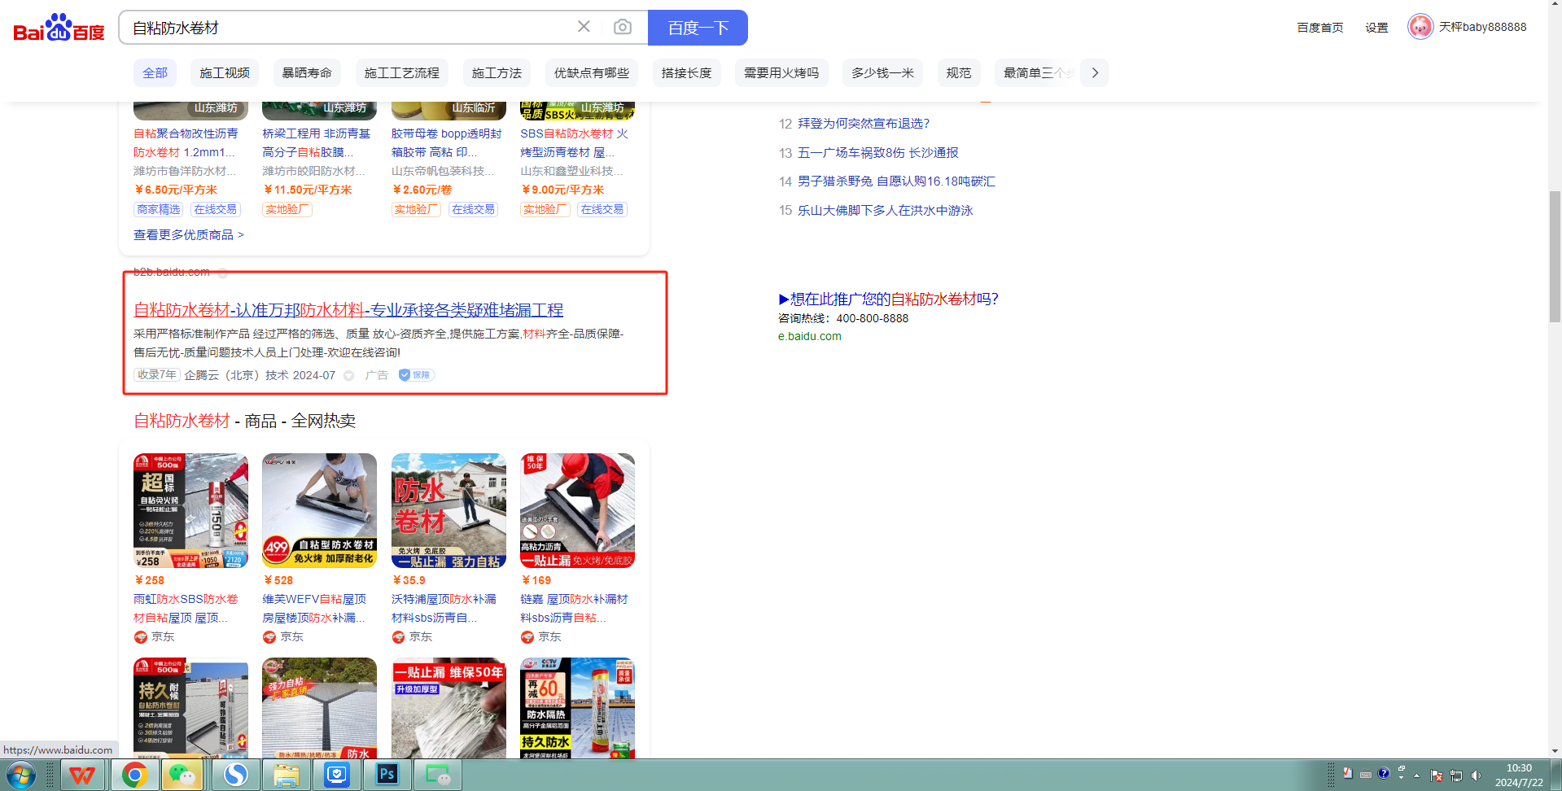Screen dimensions: 1562x791
Task: Select the 多少钱一米 filter tab
Action: click(882, 72)
